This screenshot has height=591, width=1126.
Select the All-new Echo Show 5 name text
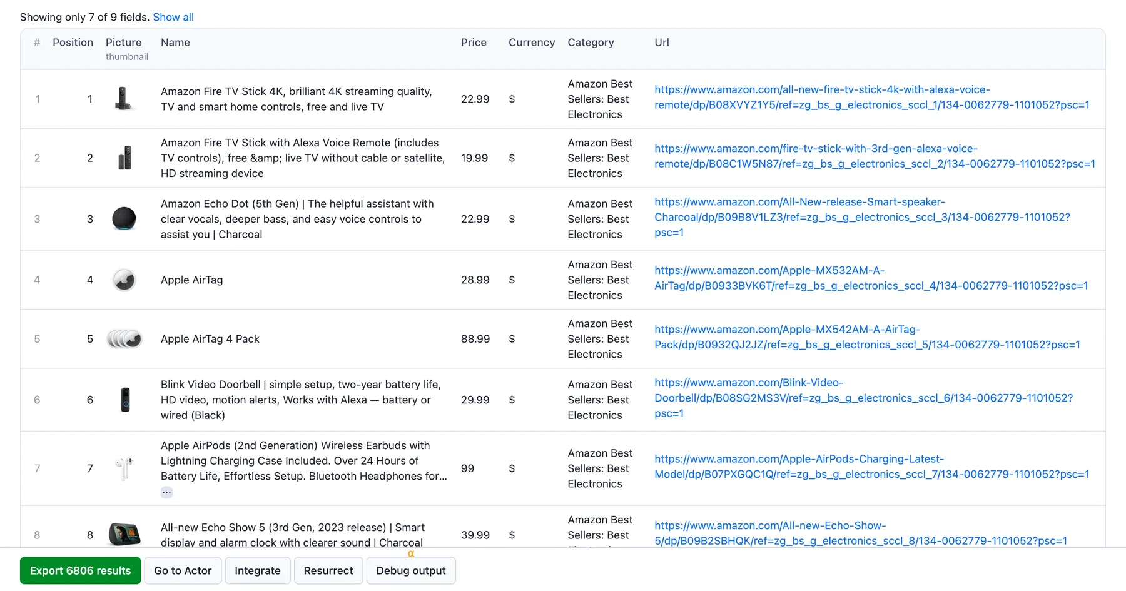(x=293, y=535)
